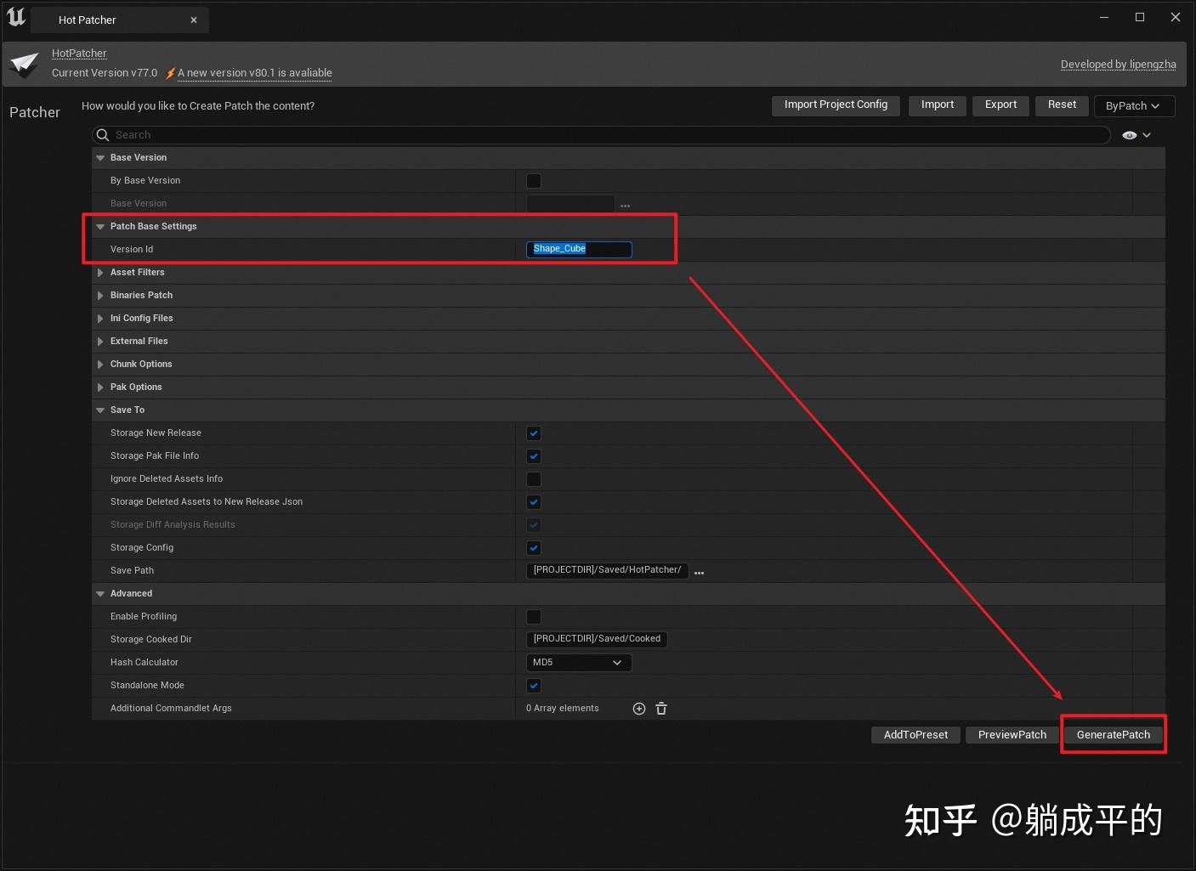Screen dimensions: 1196x871
Task: Click Import Project Config
Action: [835, 105]
